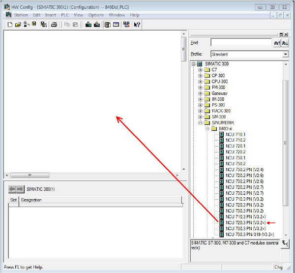Click the context Help arrow icon

[x=137, y=25]
